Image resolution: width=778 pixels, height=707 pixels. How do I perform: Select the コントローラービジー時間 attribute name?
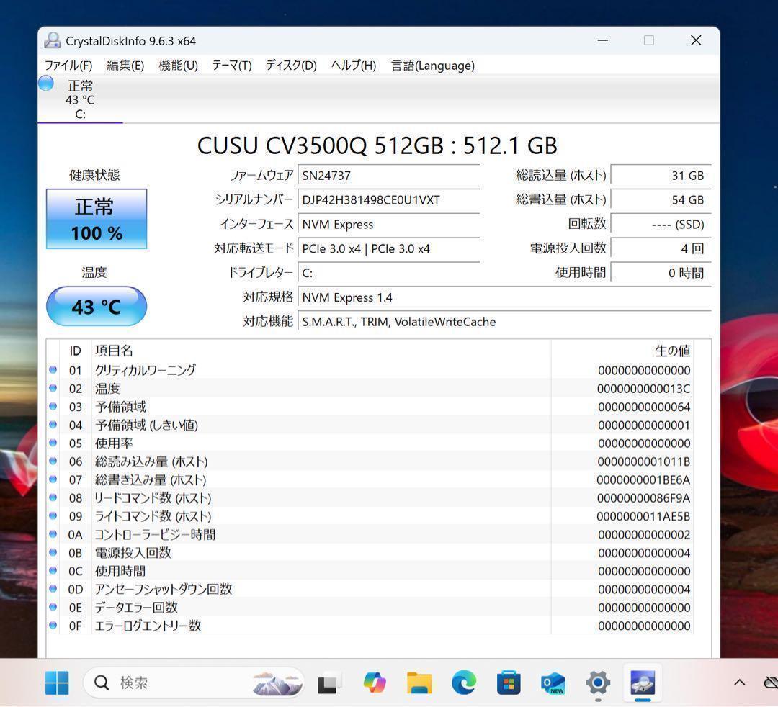(x=156, y=534)
